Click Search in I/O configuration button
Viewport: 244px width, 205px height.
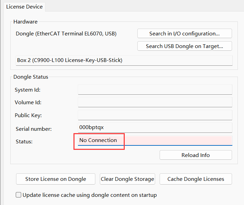tap(185, 33)
